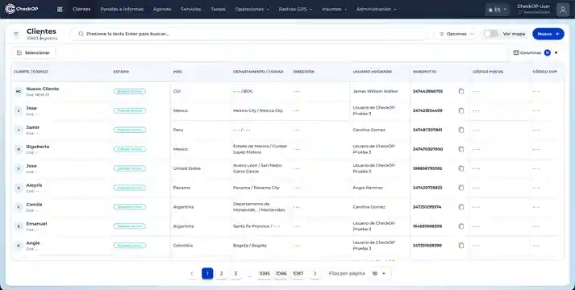Image resolution: width=575 pixels, height=290 pixels.
Task: Sort by Estado column header
Action: point(121,72)
